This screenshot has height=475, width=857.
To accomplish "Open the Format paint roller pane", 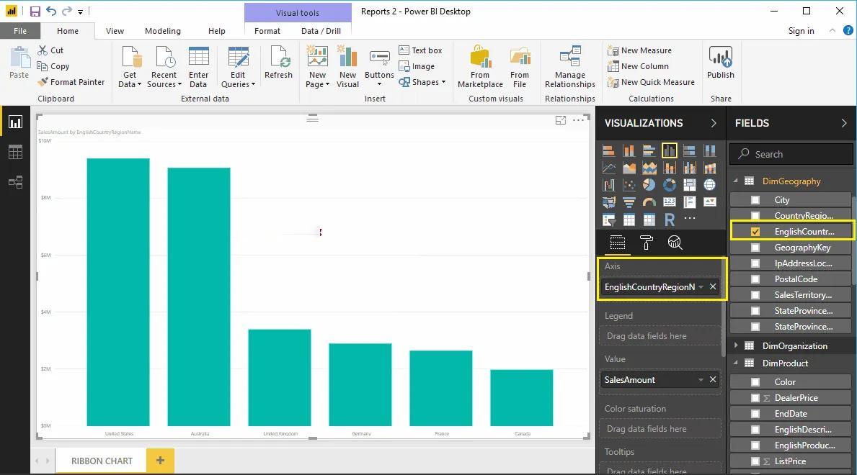I will click(x=646, y=243).
